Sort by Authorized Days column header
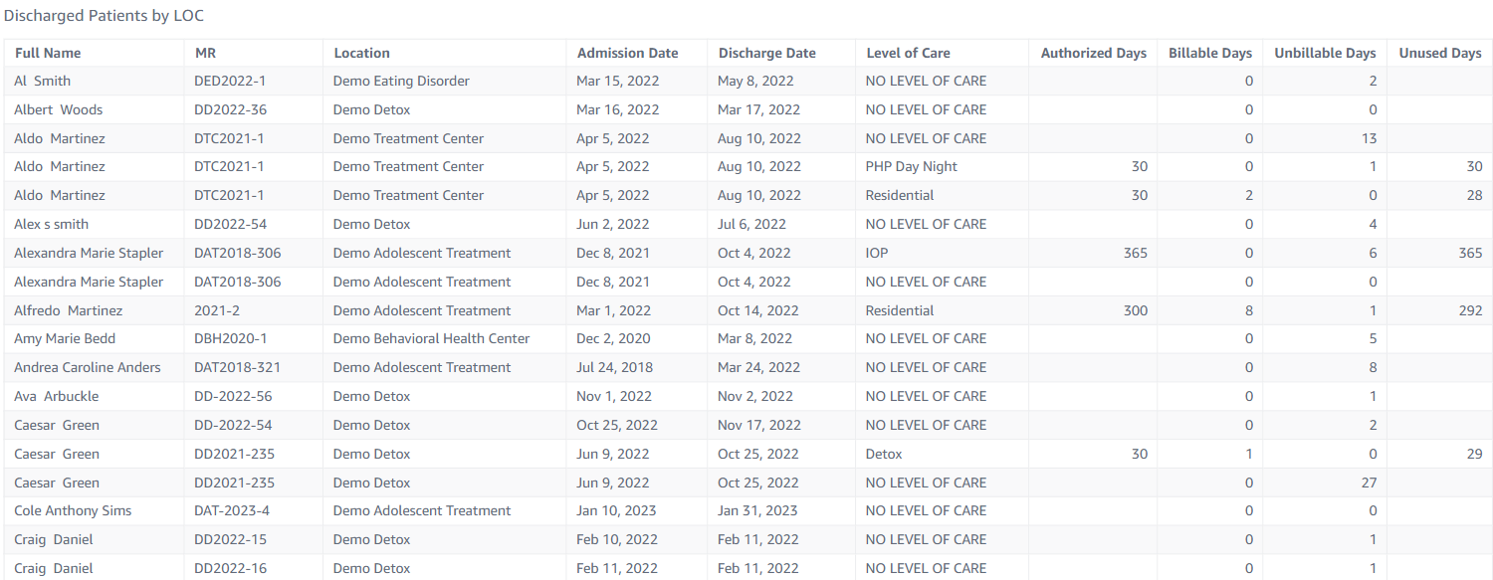The width and height of the screenshot is (1493, 580). 1093,53
